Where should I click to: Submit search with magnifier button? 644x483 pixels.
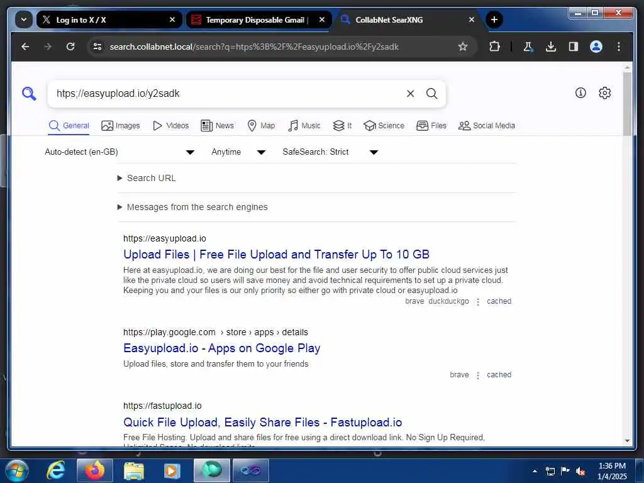pos(431,94)
